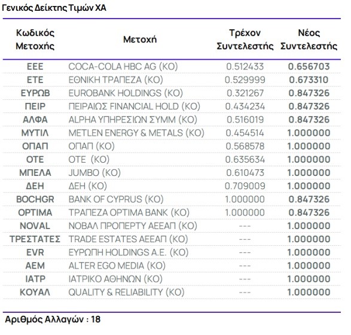Select the Νέος Συντελεστής column header

click(309, 39)
